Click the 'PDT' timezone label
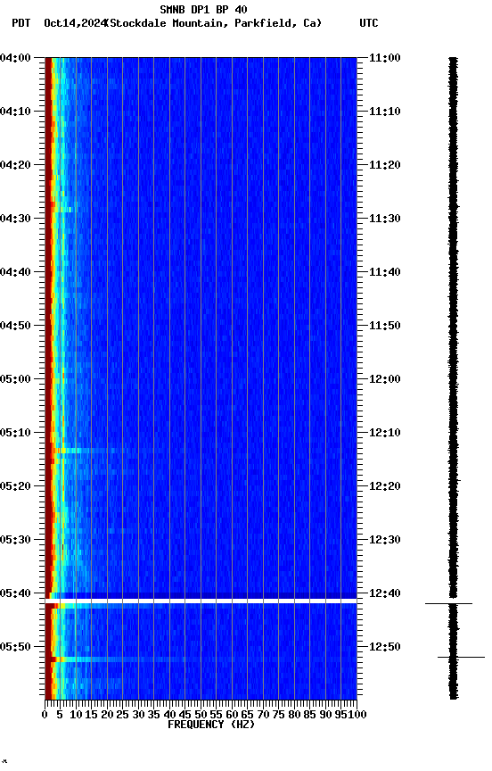Image resolution: width=492 pixels, height=771 pixels. click(21, 23)
